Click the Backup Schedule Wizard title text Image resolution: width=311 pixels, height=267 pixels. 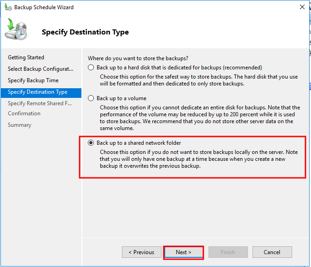pyautogui.click(x=44, y=7)
